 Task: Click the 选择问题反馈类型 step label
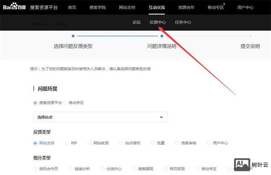[x=73, y=46]
